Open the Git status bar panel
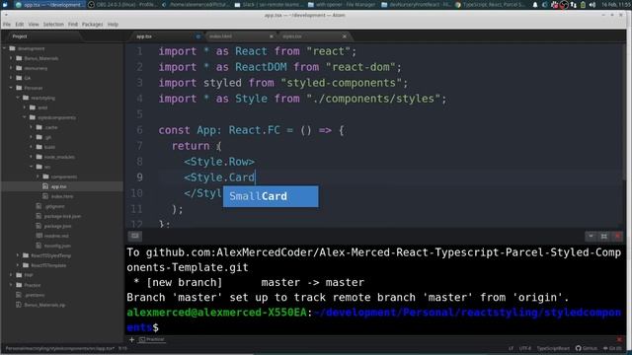This screenshot has height=355, width=632. pos(612,348)
